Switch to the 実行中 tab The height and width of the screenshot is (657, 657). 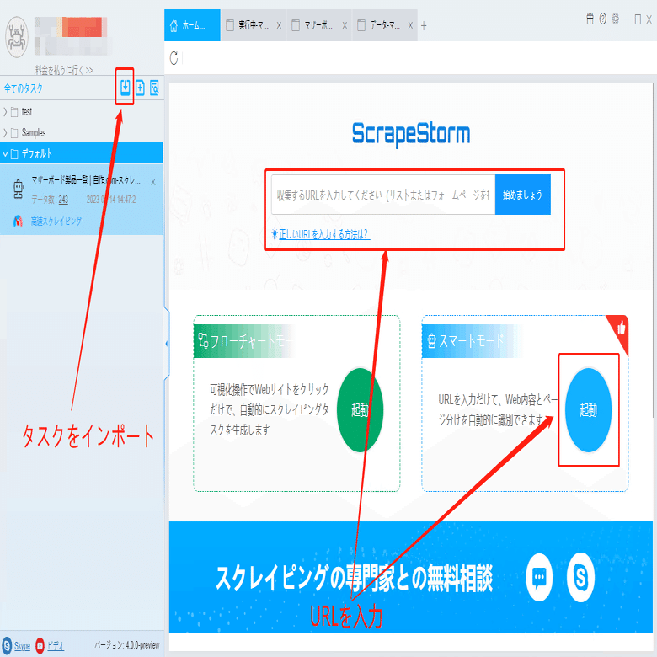pos(253,25)
